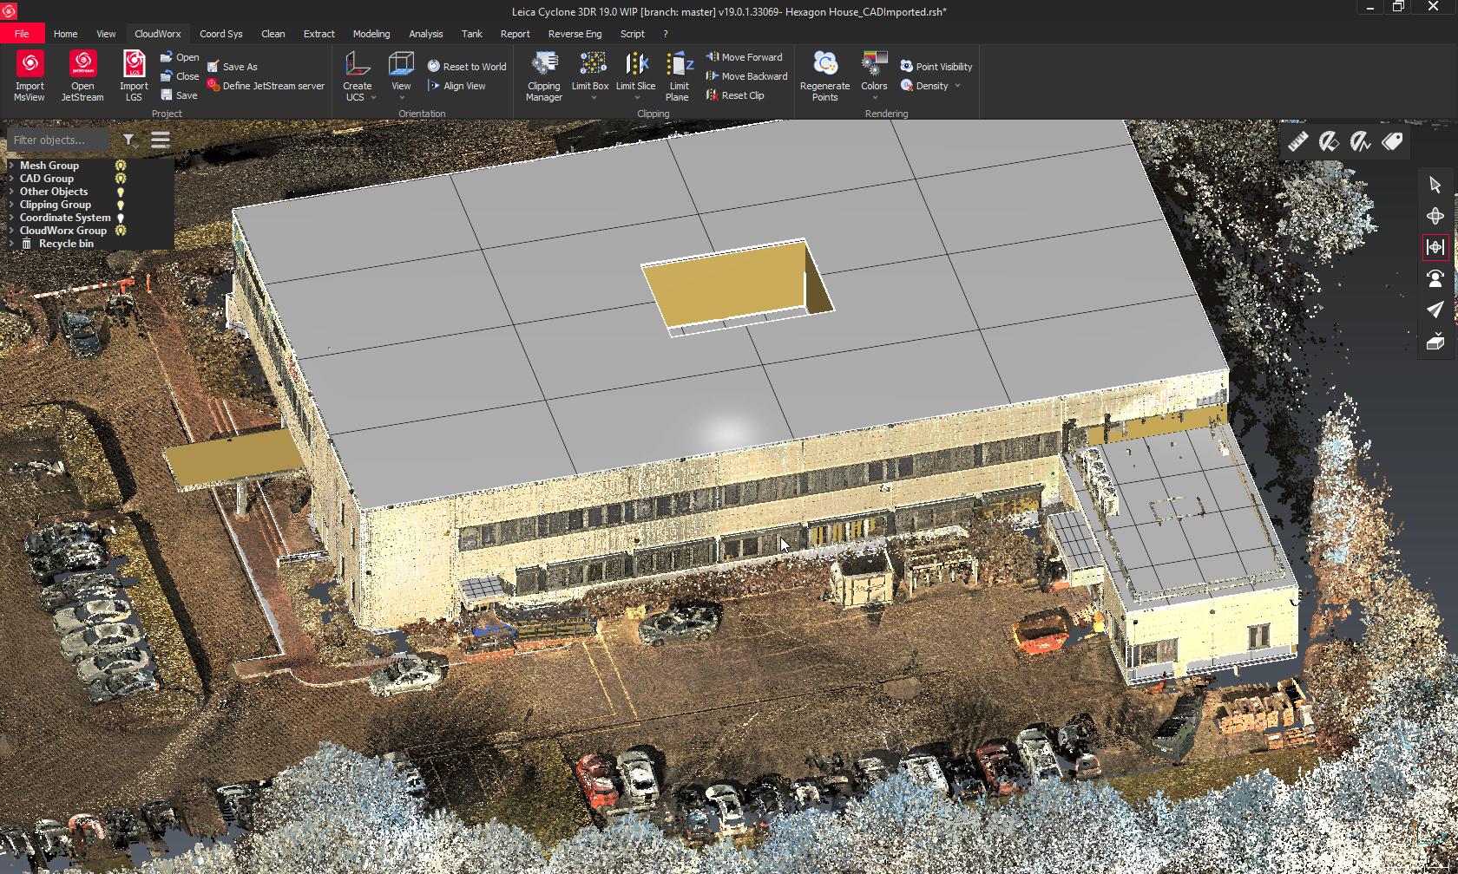The width and height of the screenshot is (1458, 874).
Task: Select the paper plane fly navigation mode
Action: (1435, 310)
